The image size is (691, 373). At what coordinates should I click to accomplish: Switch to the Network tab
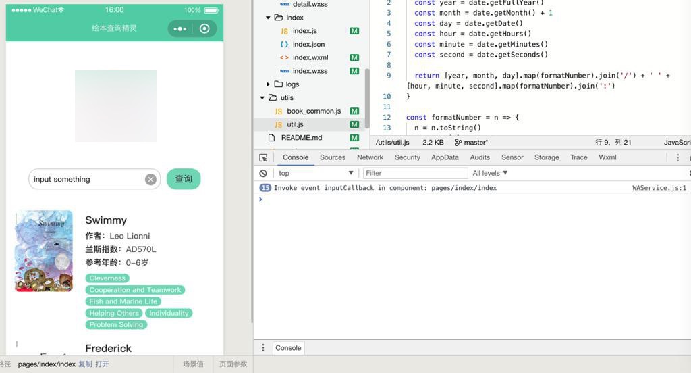370,157
